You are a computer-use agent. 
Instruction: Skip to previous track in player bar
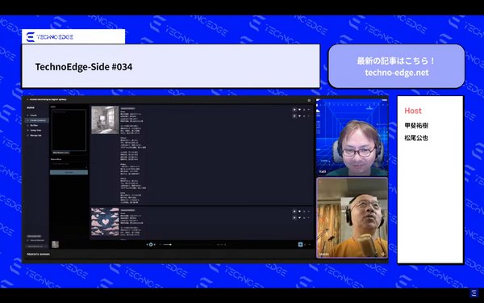pyautogui.click(x=148, y=245)
